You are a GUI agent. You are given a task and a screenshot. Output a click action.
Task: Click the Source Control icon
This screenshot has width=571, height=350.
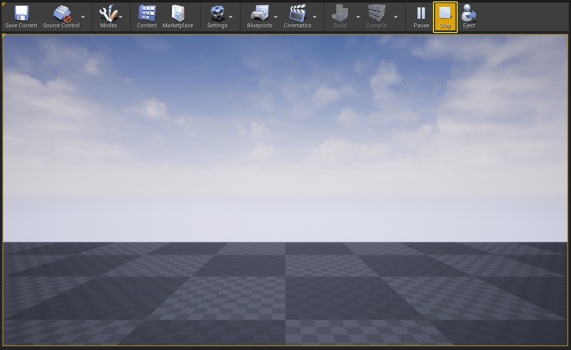tap(61, 14)
